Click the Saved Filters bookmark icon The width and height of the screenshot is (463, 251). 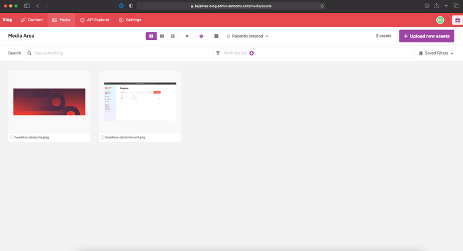[x=421, y=53]
